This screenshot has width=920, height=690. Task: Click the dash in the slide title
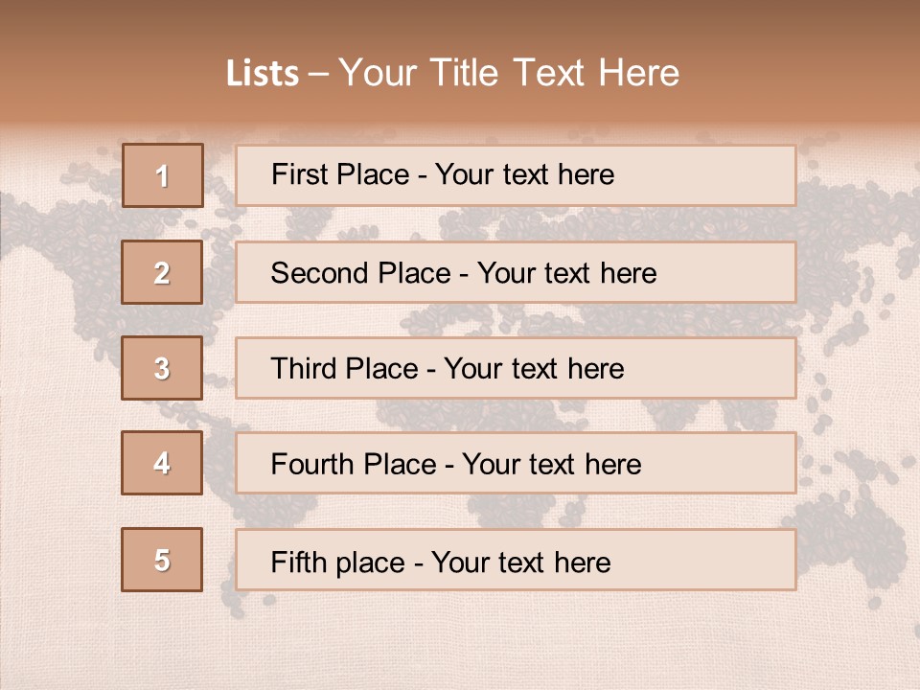(318, 75)
